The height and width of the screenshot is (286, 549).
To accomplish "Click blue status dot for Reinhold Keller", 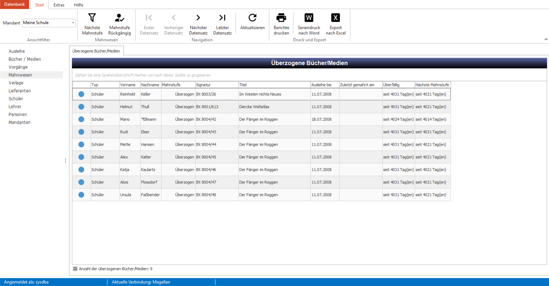I will [x=81, y=94].
